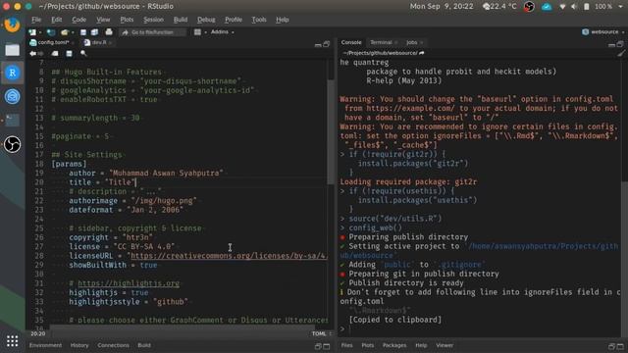Expand the recent files dropdown arrow

click(73, 32)
